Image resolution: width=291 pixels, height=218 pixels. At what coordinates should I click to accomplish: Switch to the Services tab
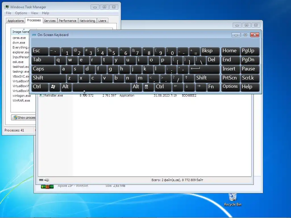click(50, 20)
